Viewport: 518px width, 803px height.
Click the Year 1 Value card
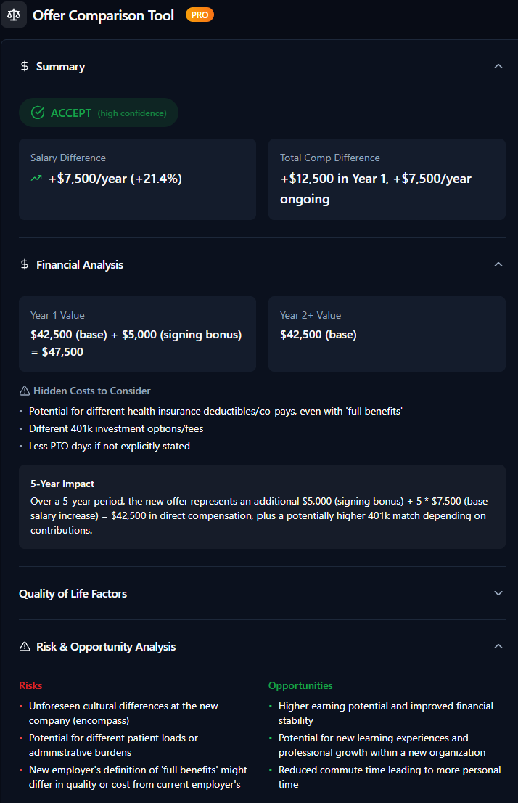(137, 334)
